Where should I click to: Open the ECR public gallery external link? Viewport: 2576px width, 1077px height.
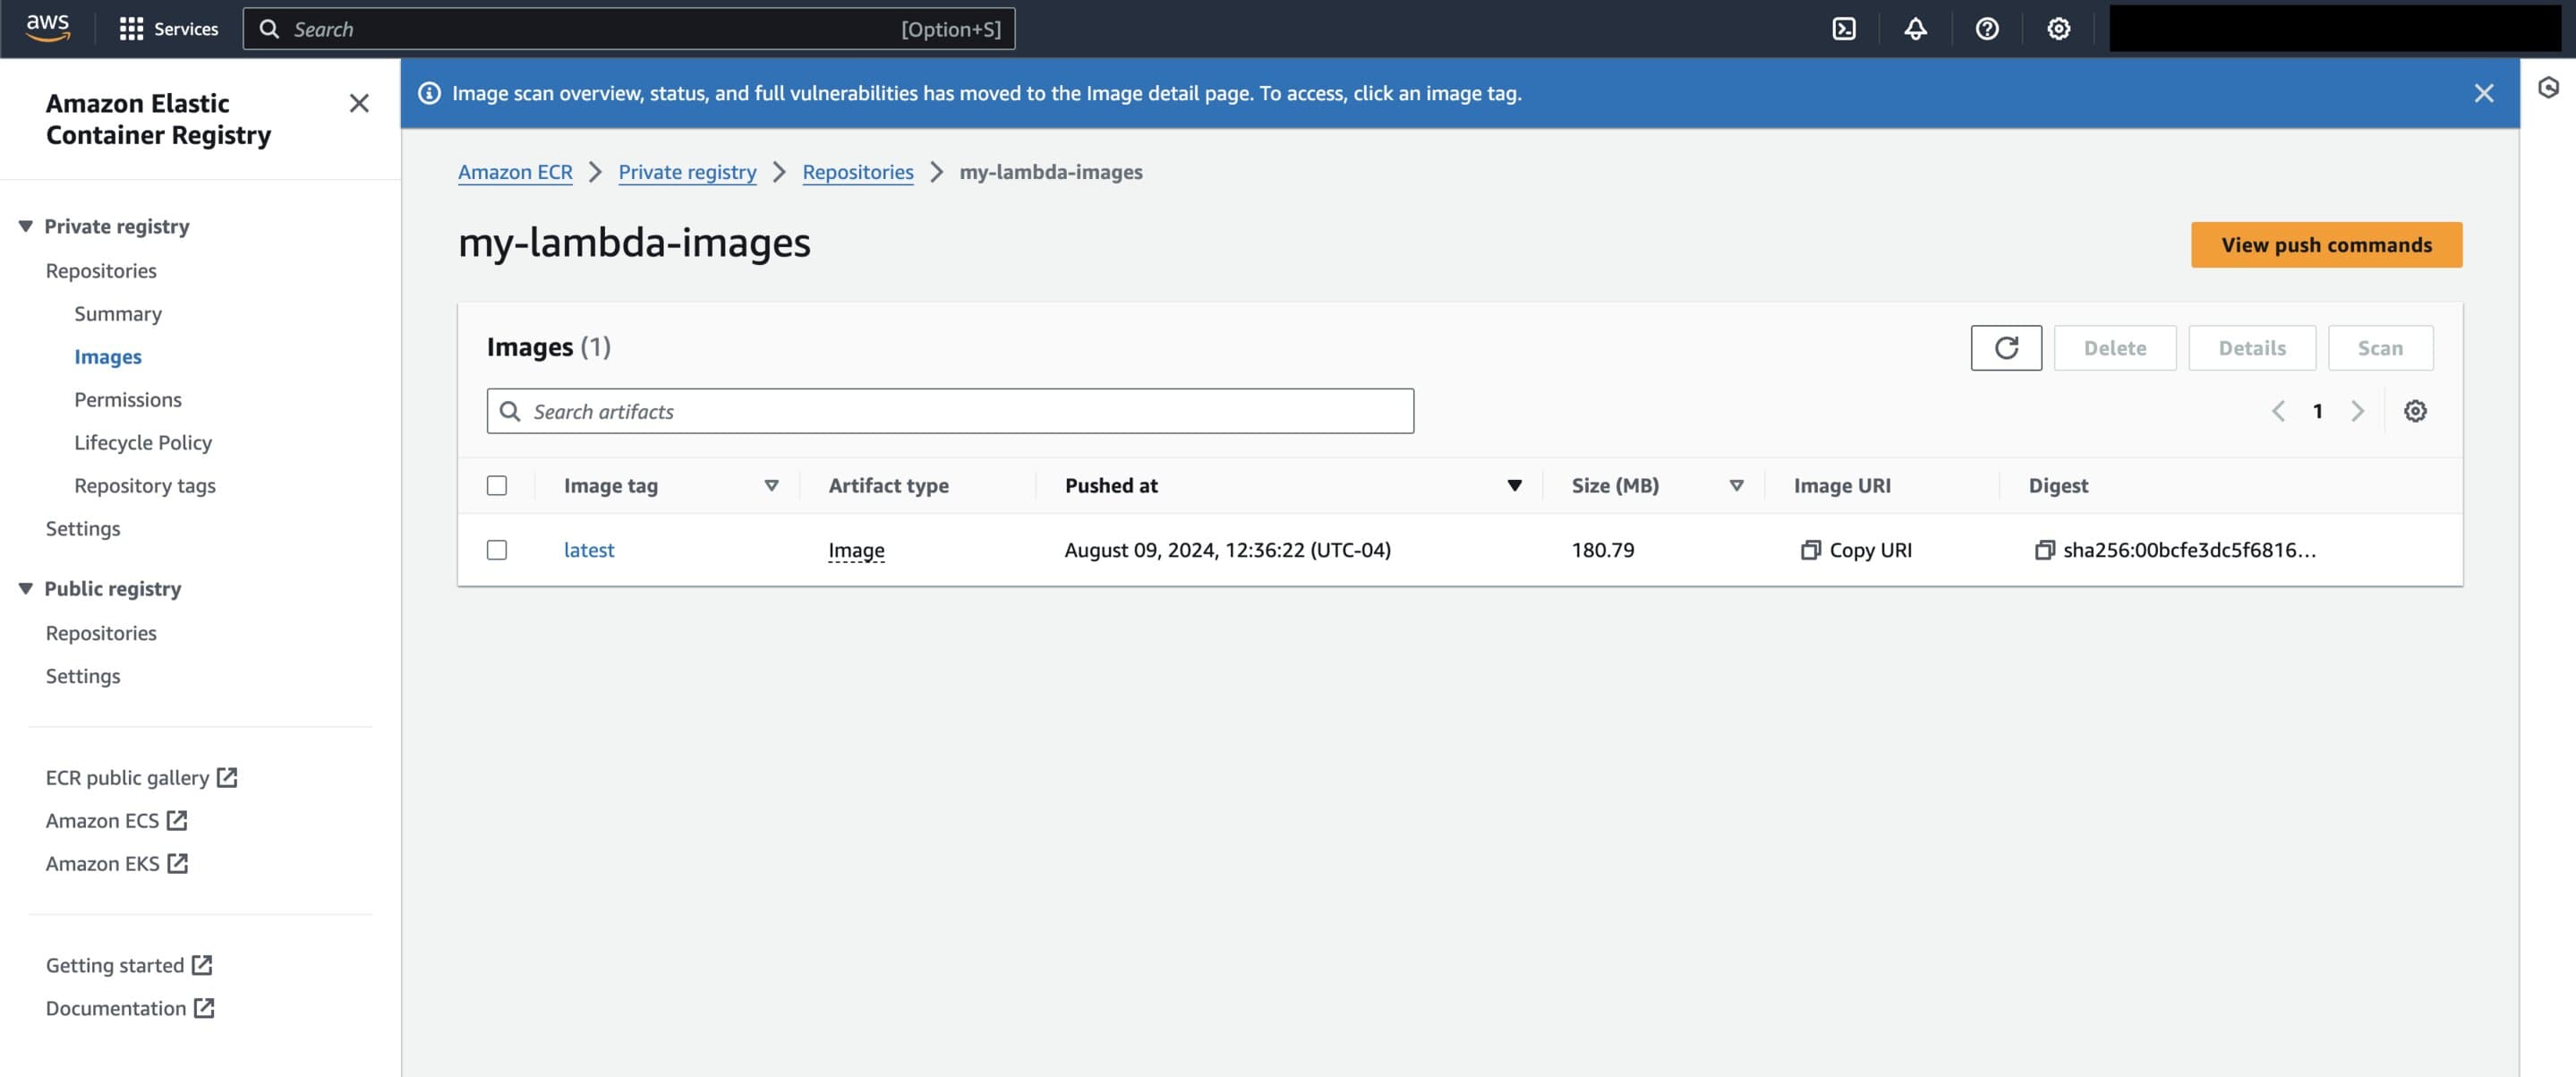141,777
